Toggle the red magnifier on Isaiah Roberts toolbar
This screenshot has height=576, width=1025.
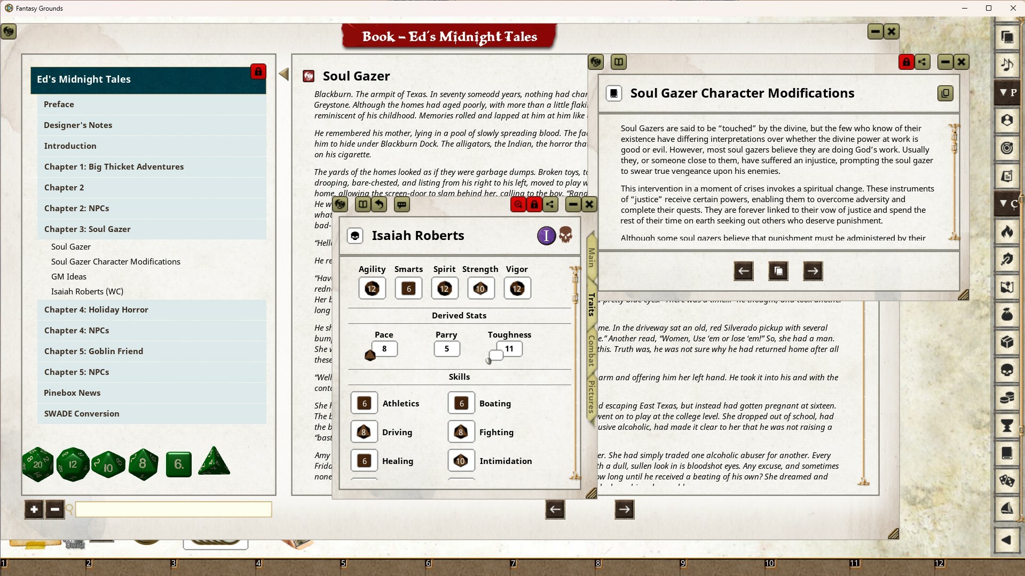[x=518, y=204]
